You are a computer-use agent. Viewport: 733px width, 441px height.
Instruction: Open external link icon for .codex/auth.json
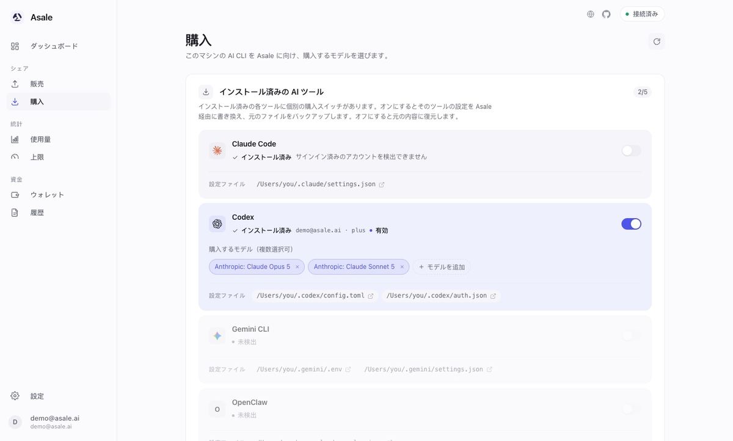coord(493,296)
